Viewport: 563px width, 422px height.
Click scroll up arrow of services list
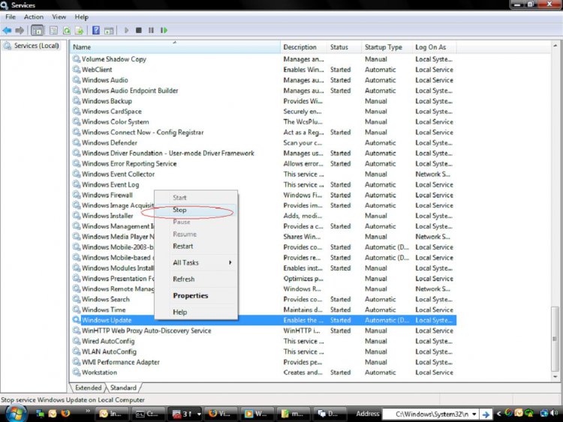click(x=555, y=46)
